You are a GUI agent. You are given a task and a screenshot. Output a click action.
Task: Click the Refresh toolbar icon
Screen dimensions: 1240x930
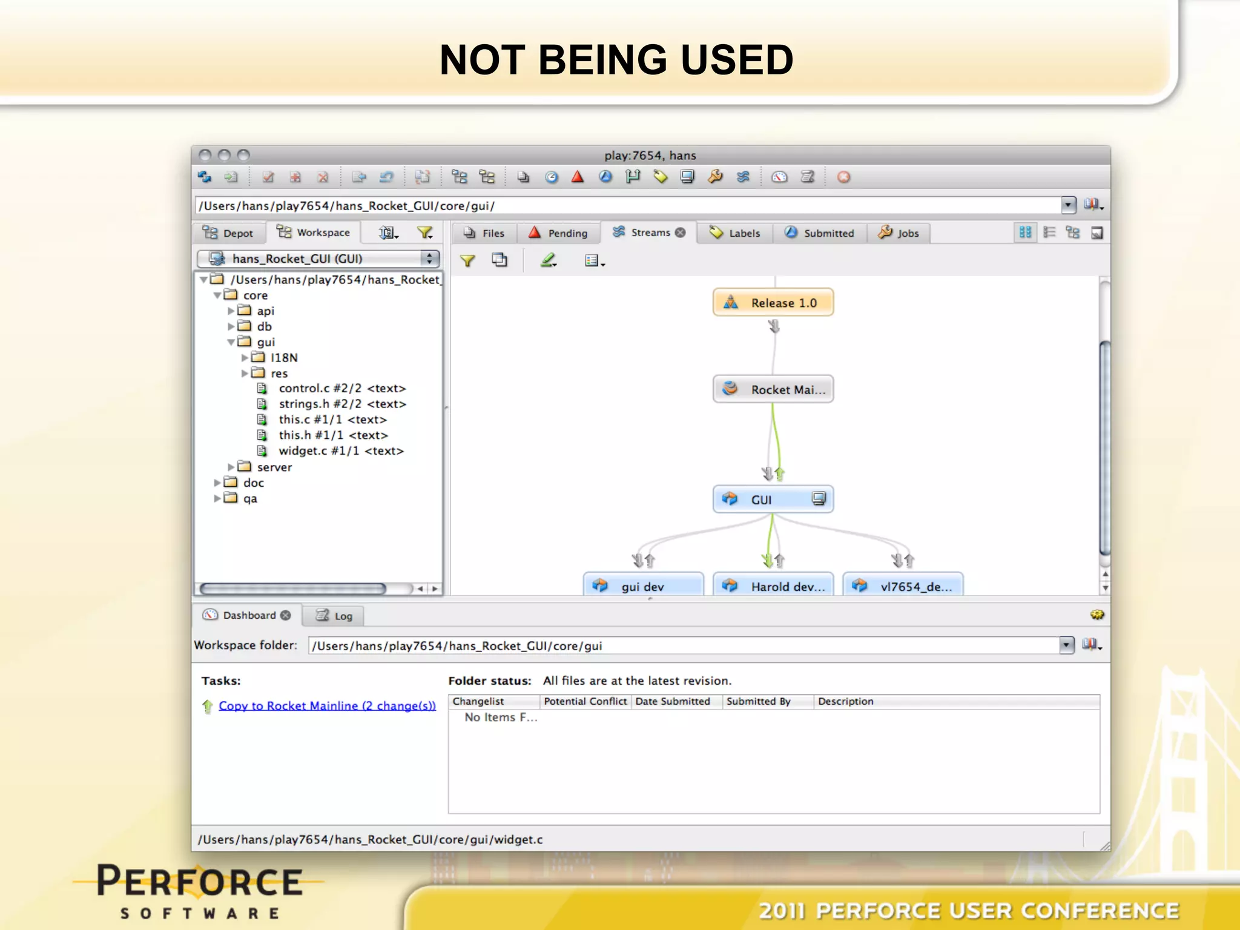205,177
